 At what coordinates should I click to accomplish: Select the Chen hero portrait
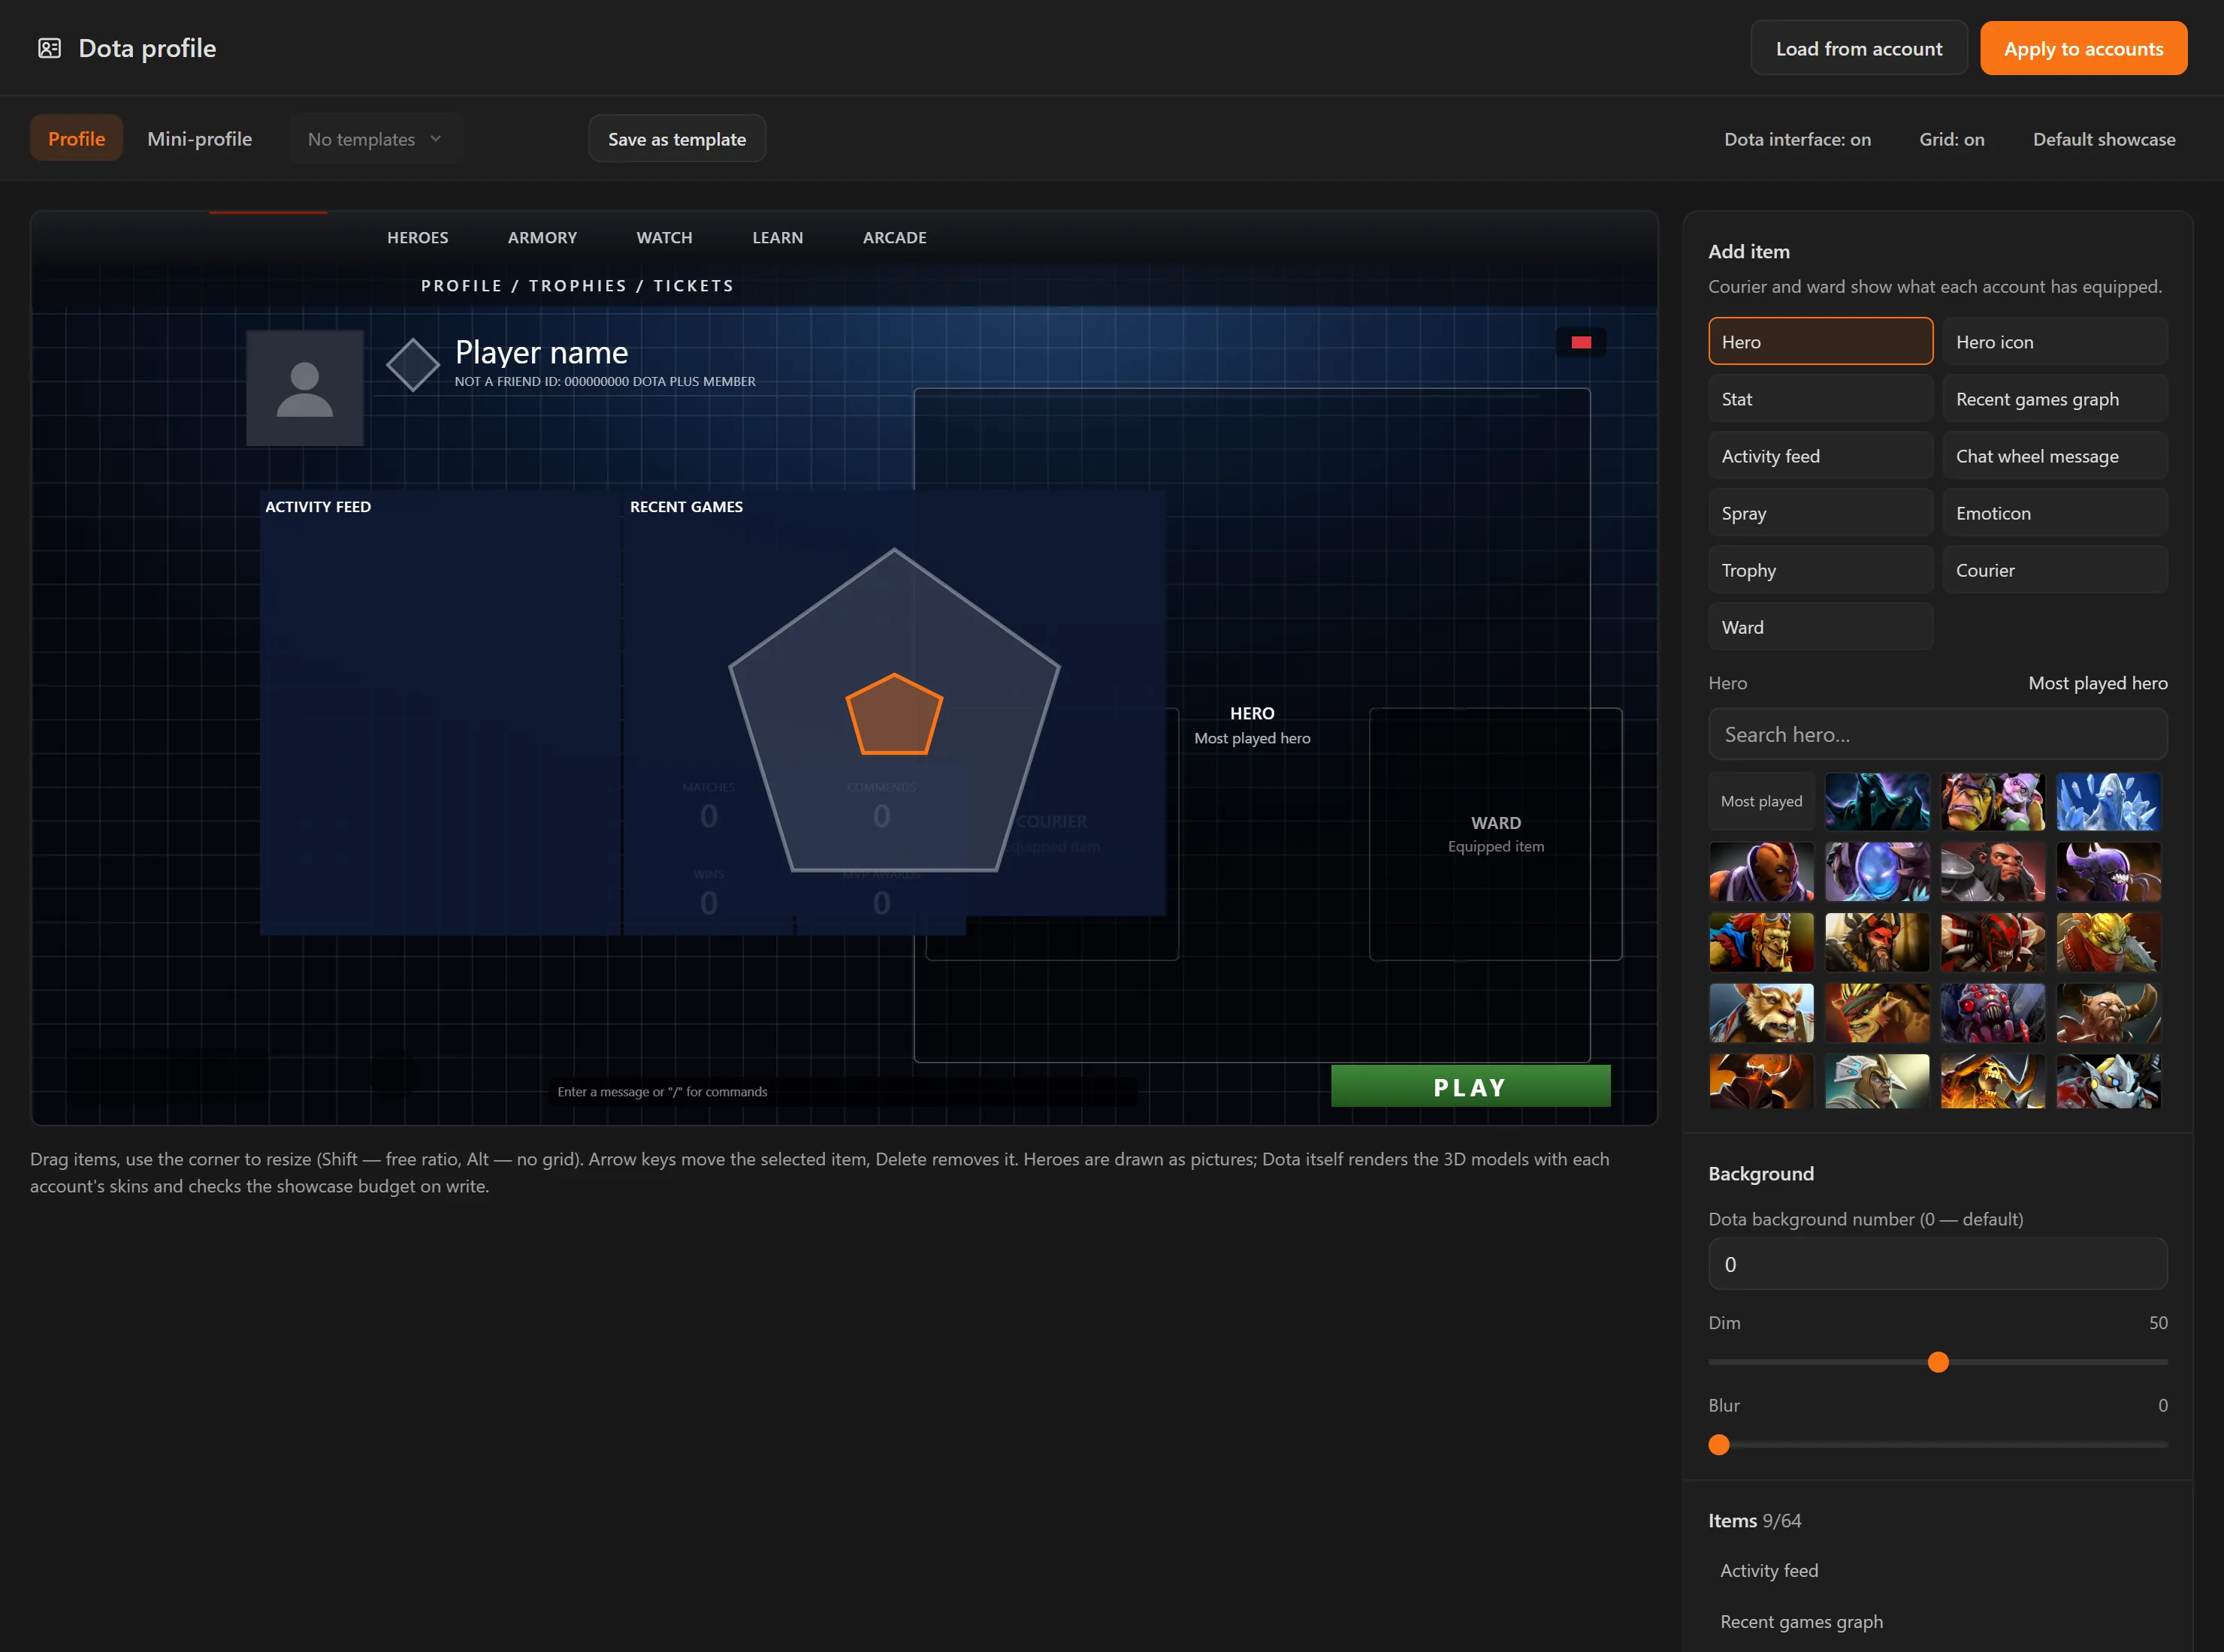(x=1877, y=1081)
